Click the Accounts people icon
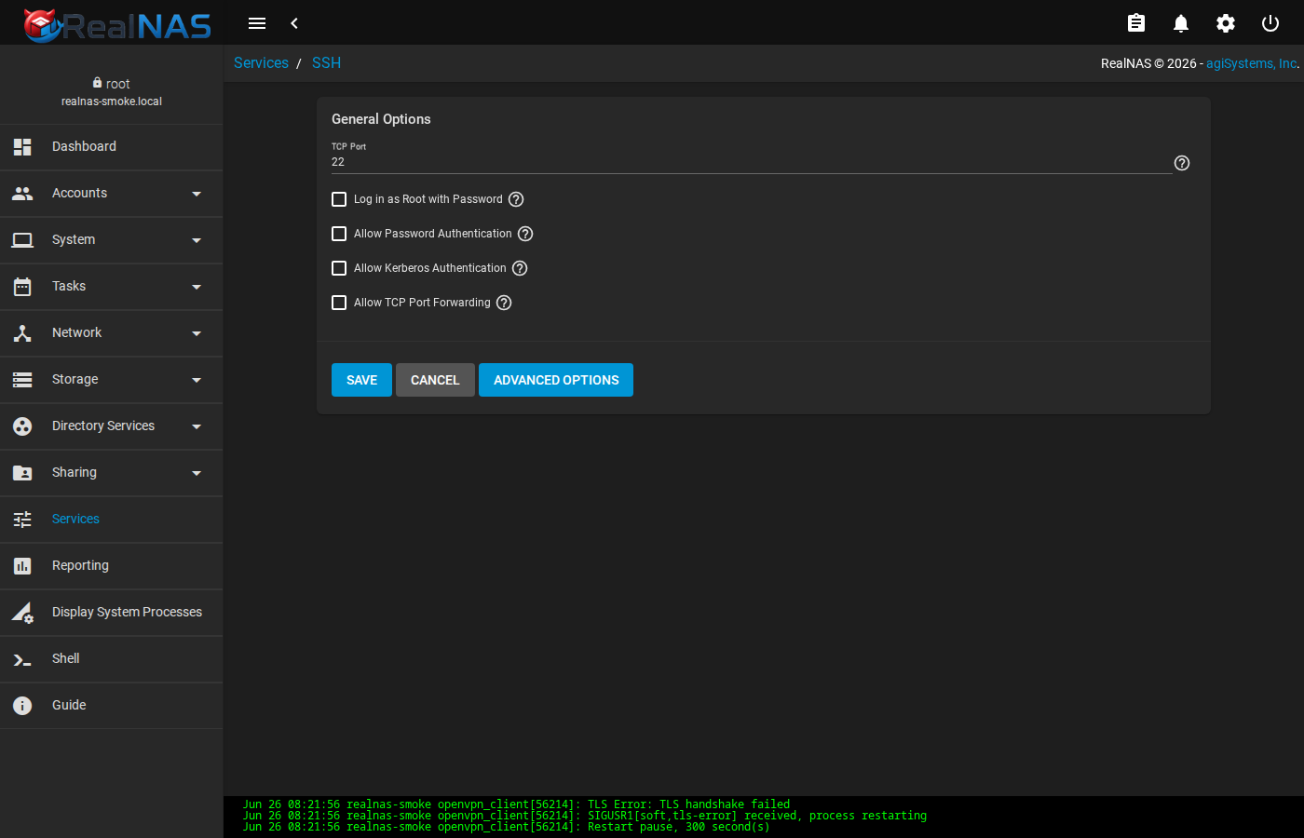1304x838 pixels. (22, 194)
